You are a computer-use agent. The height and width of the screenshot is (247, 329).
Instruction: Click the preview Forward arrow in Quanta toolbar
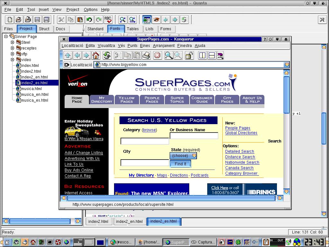174,20
